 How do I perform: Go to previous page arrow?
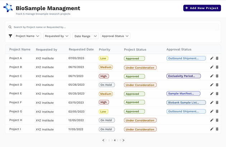[103, 140]
